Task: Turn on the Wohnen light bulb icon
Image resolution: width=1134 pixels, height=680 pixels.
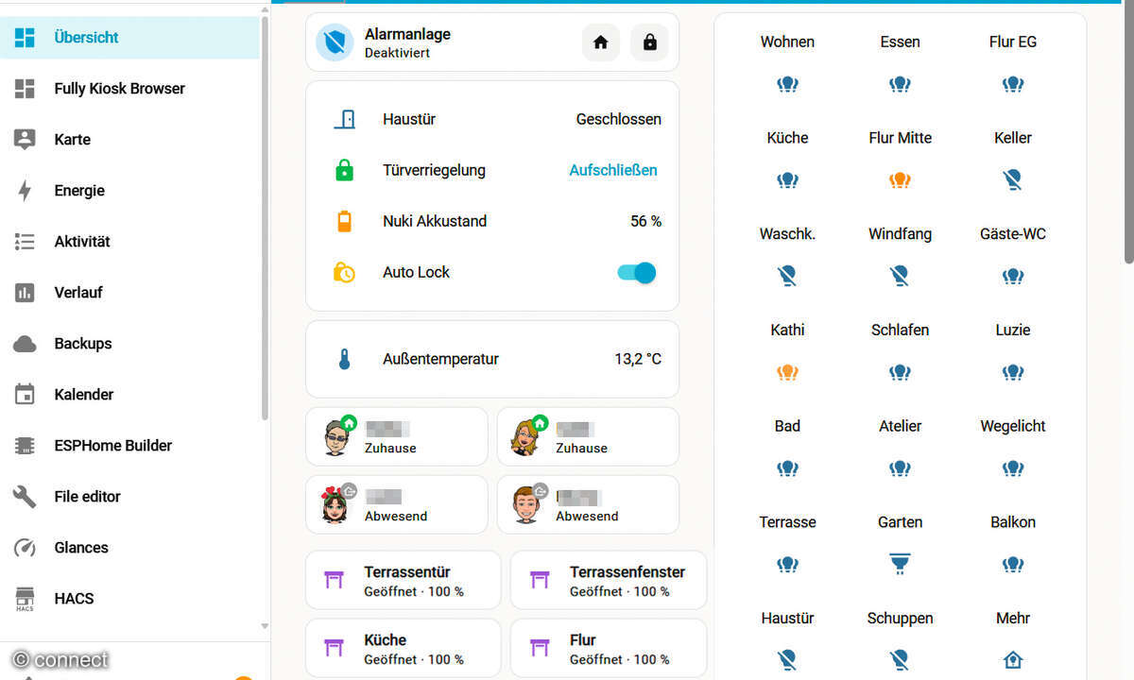Action: [787, 84]
